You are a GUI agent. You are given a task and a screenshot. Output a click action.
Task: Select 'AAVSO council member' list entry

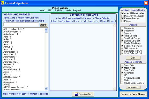point(24,87)
